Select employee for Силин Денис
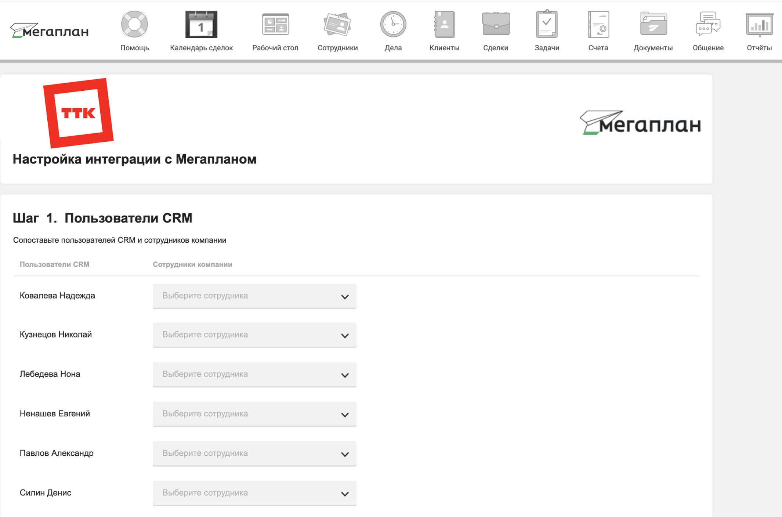The image size is (782, 517). [x=254, y=493]
